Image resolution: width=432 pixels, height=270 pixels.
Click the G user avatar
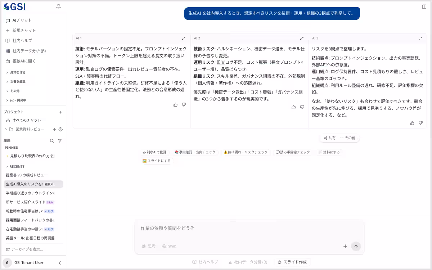[x=7, y=263]
